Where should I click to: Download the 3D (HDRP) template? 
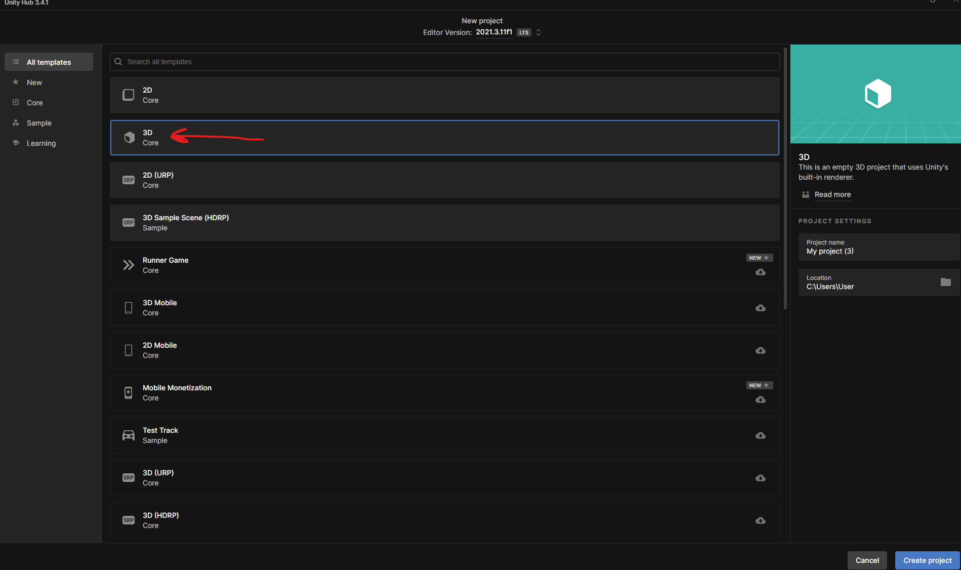tap(760, 520)
